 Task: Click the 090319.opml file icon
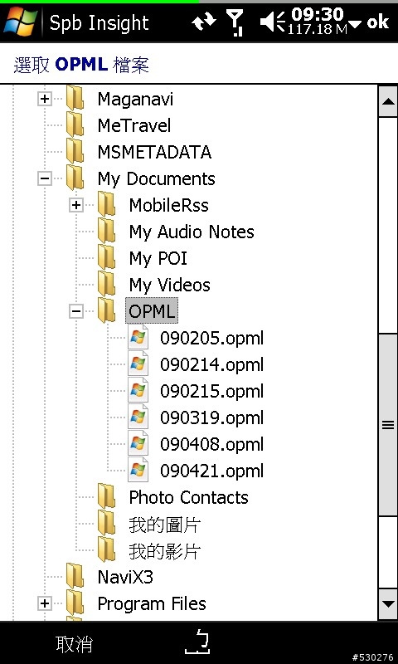[x=138, y=417]
